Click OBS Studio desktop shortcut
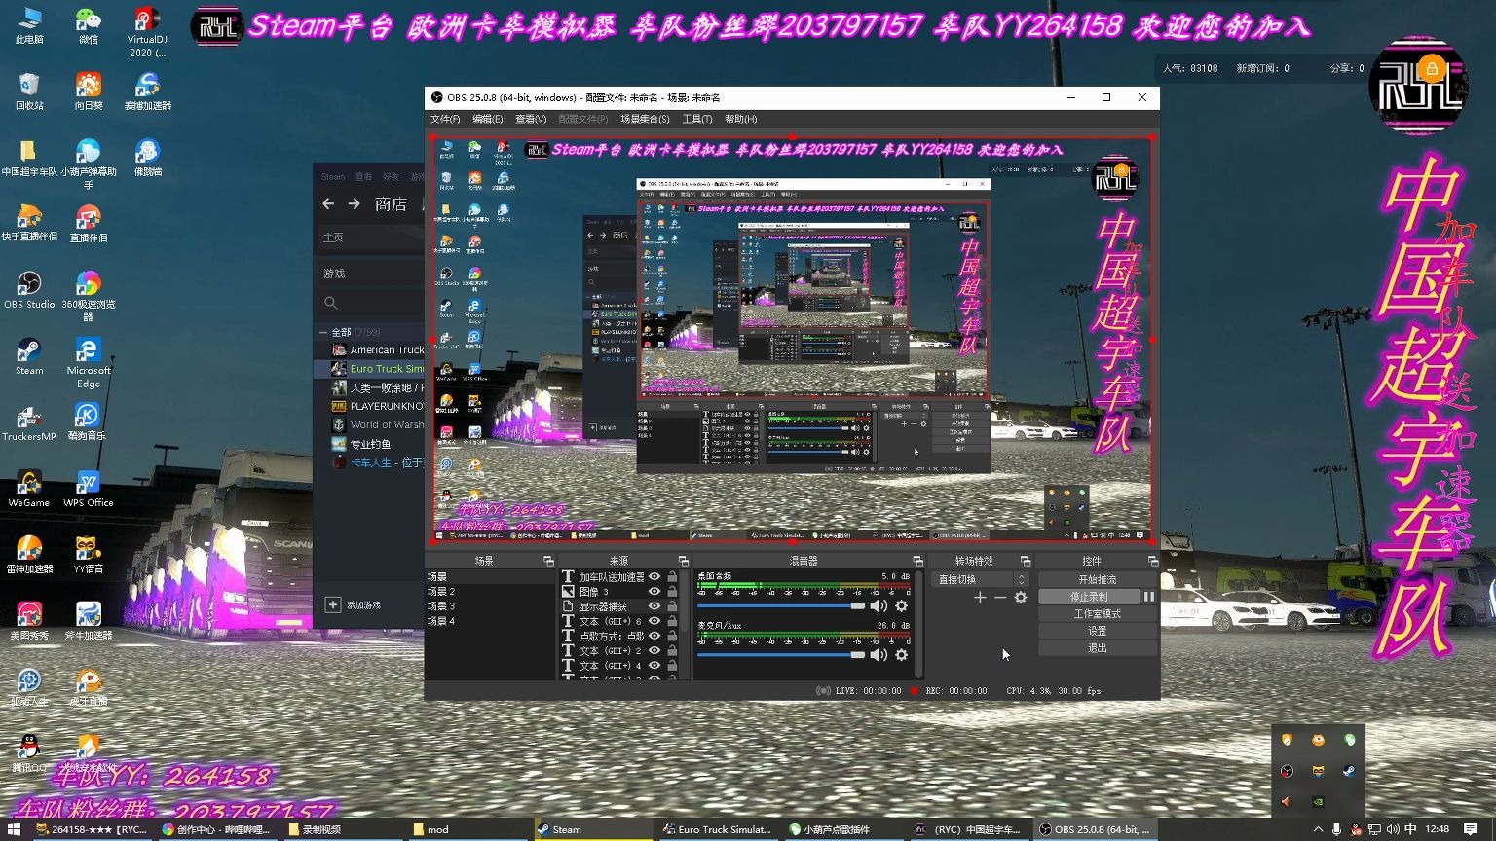 28,290
